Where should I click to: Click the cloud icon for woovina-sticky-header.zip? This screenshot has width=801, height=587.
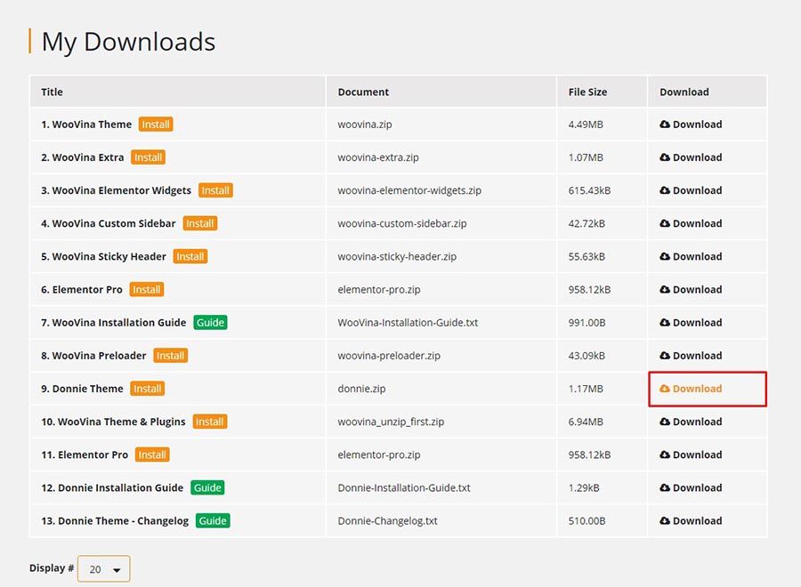(665, 256)
